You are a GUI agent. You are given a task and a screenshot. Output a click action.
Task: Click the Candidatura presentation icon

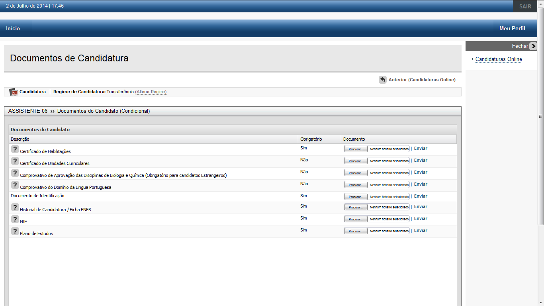[14, 92]
